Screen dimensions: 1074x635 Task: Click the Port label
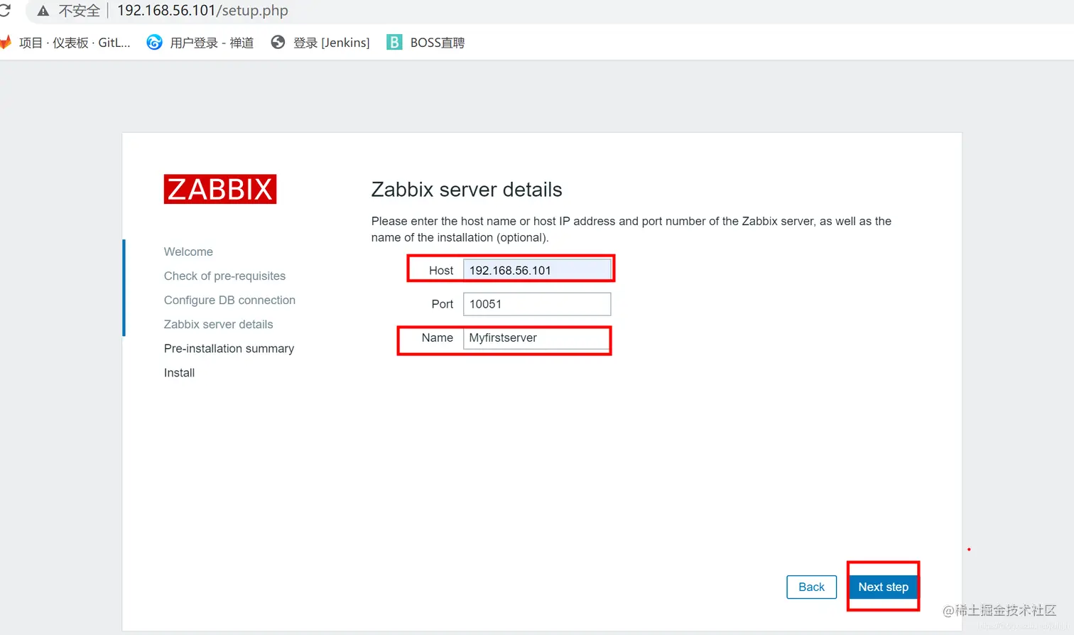pyautogui.click(x=442, y=304)
